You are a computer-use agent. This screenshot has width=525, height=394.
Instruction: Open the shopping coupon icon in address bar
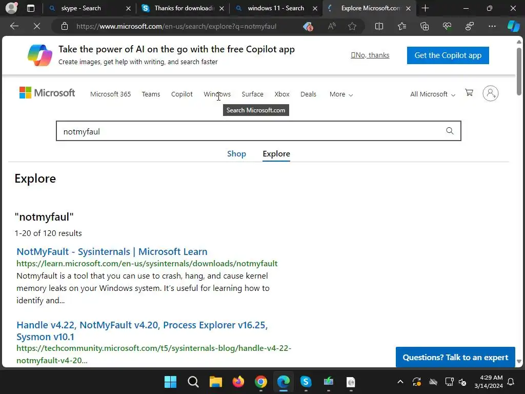308,27
